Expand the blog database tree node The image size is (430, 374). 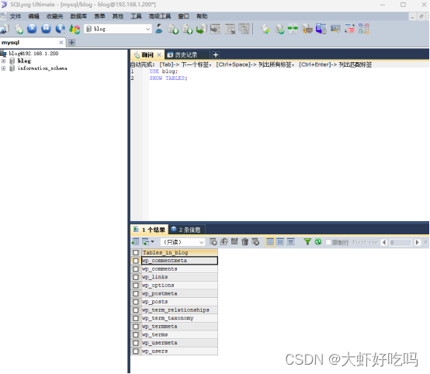pos(3,61)
